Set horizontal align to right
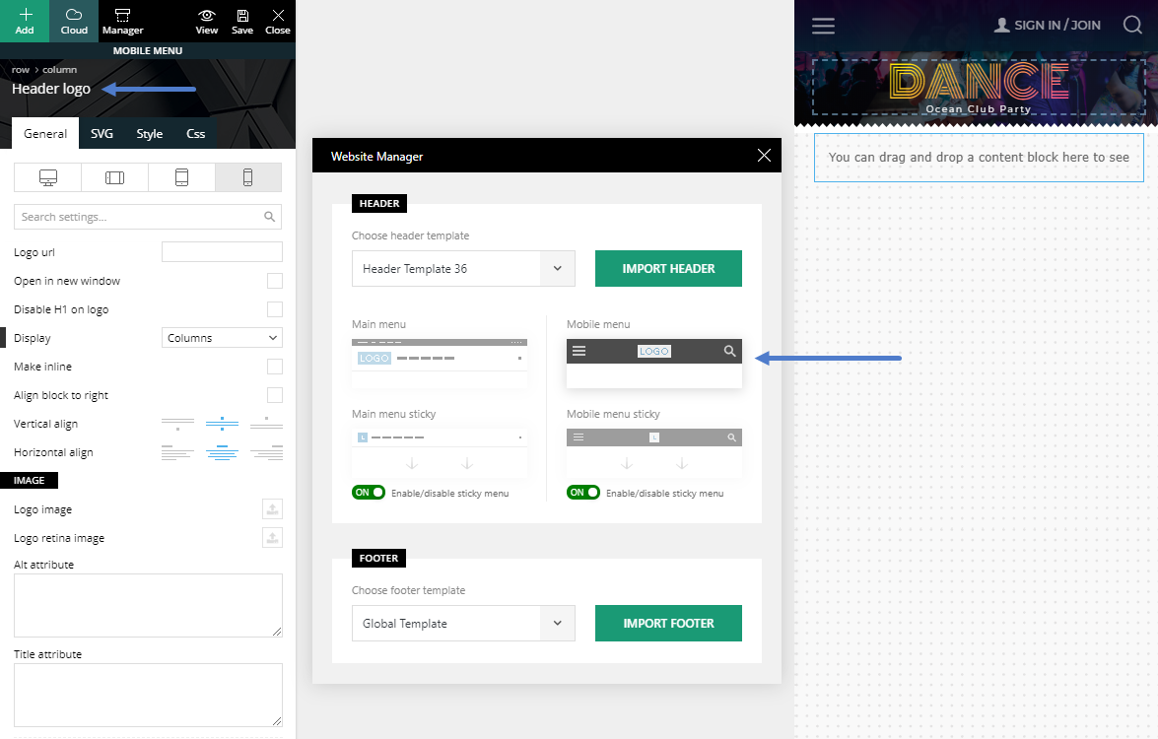Viewport: 1158px width, 739px height. [267, 452]
